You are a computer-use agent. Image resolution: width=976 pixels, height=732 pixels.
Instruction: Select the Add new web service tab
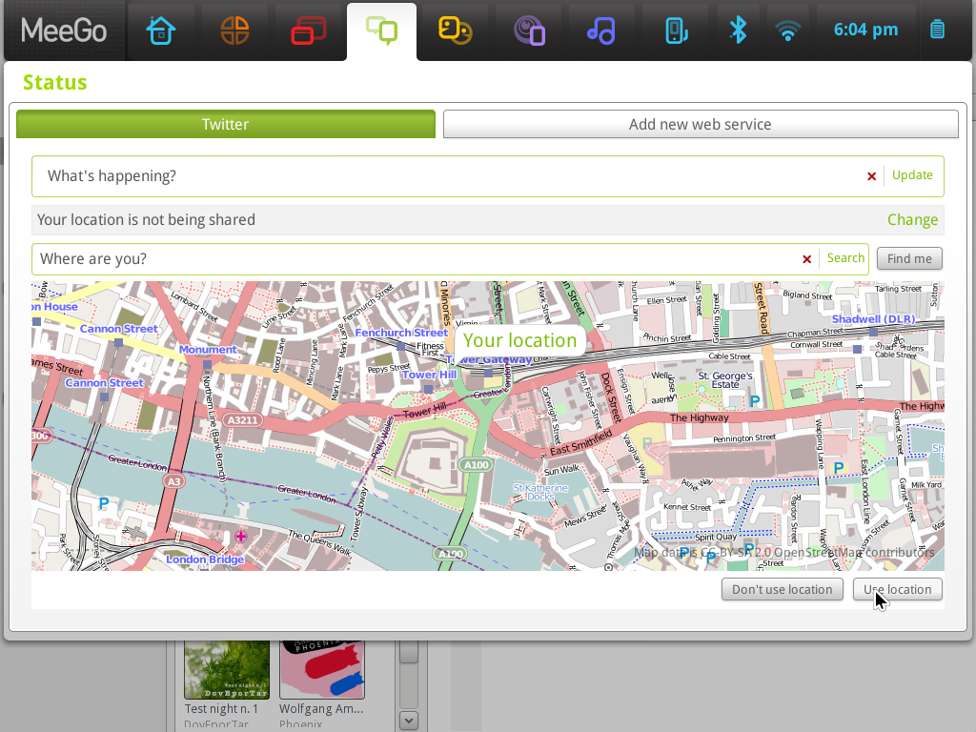pyautogui.click(x=701, y=124)
